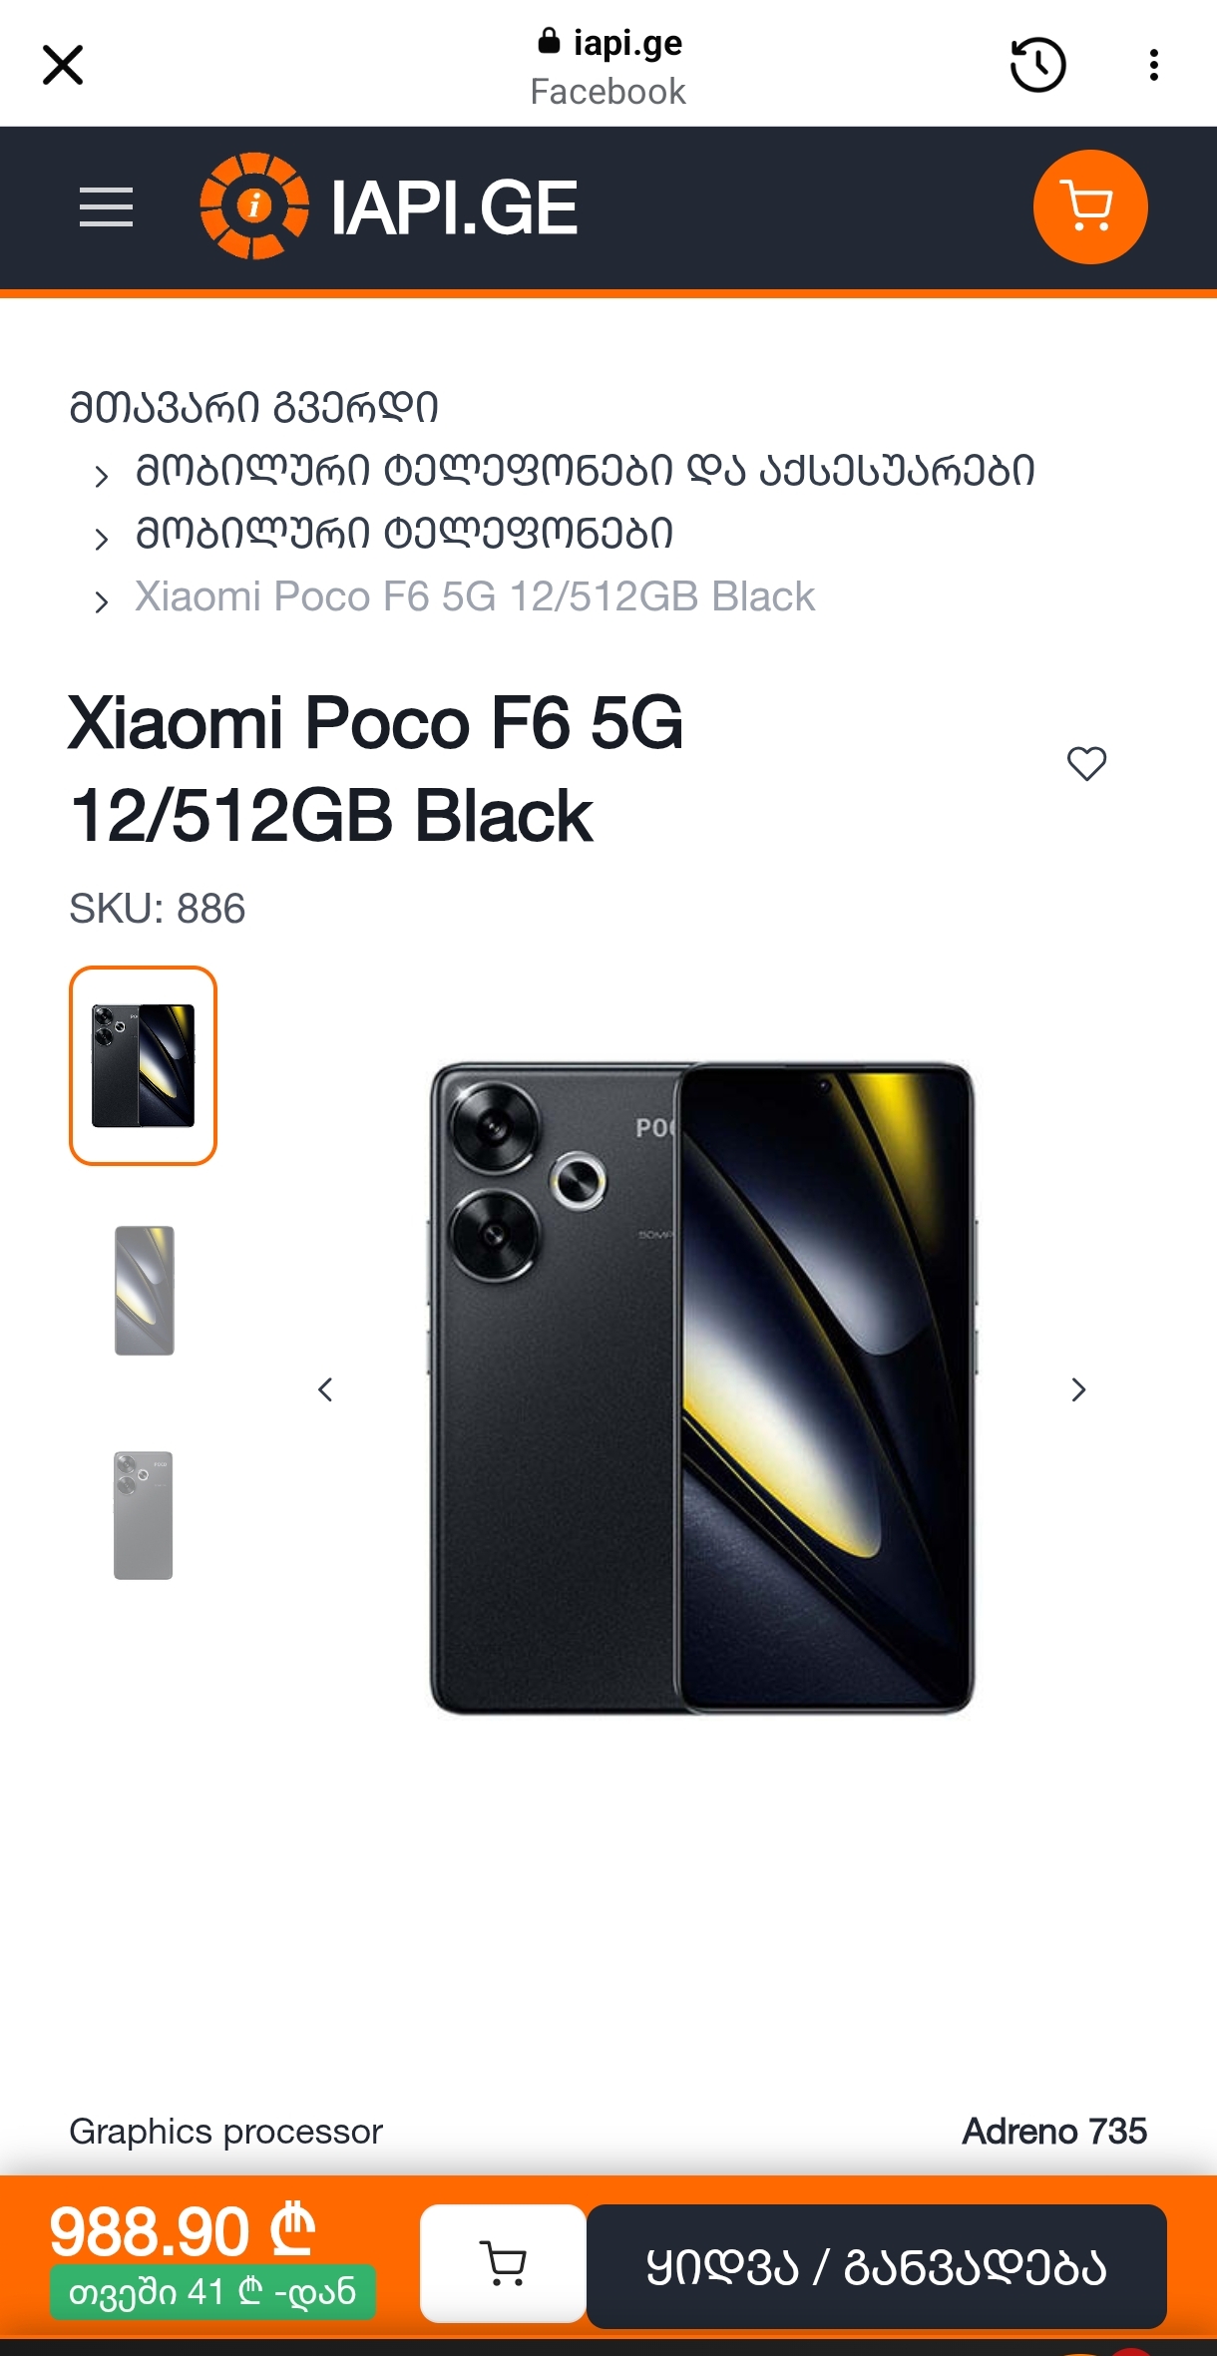Click the white add-to-cart icon button
The width and height of the screenshot is (1217, 2356).
[x=503, y=2263]
